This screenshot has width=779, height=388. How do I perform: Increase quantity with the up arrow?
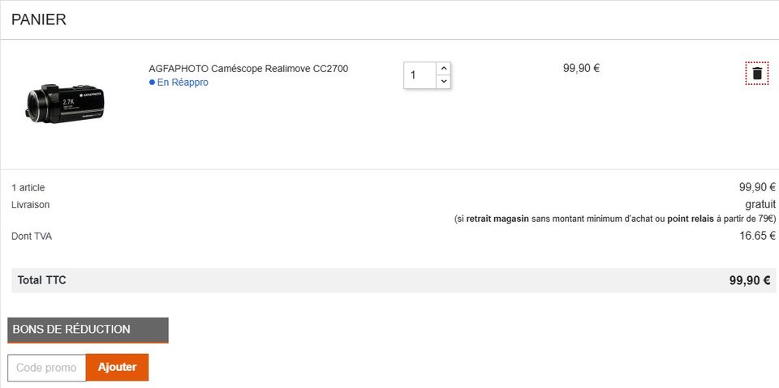pyautogui.click(x=444, y=69)
